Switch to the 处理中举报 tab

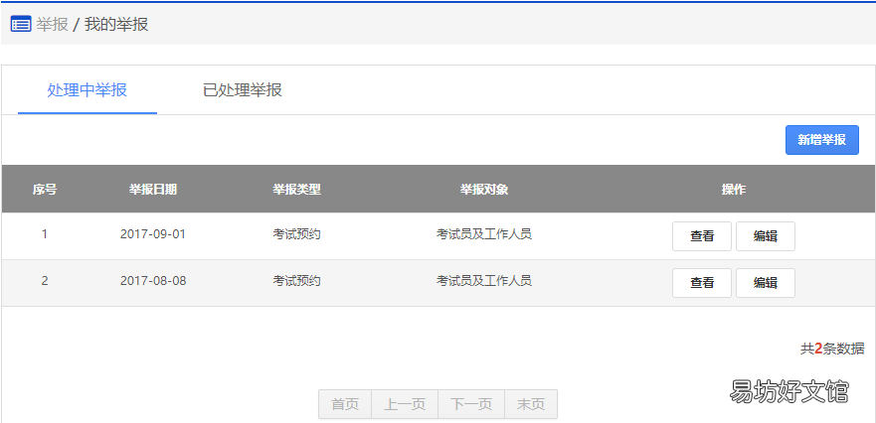click(x=88, y=89)
